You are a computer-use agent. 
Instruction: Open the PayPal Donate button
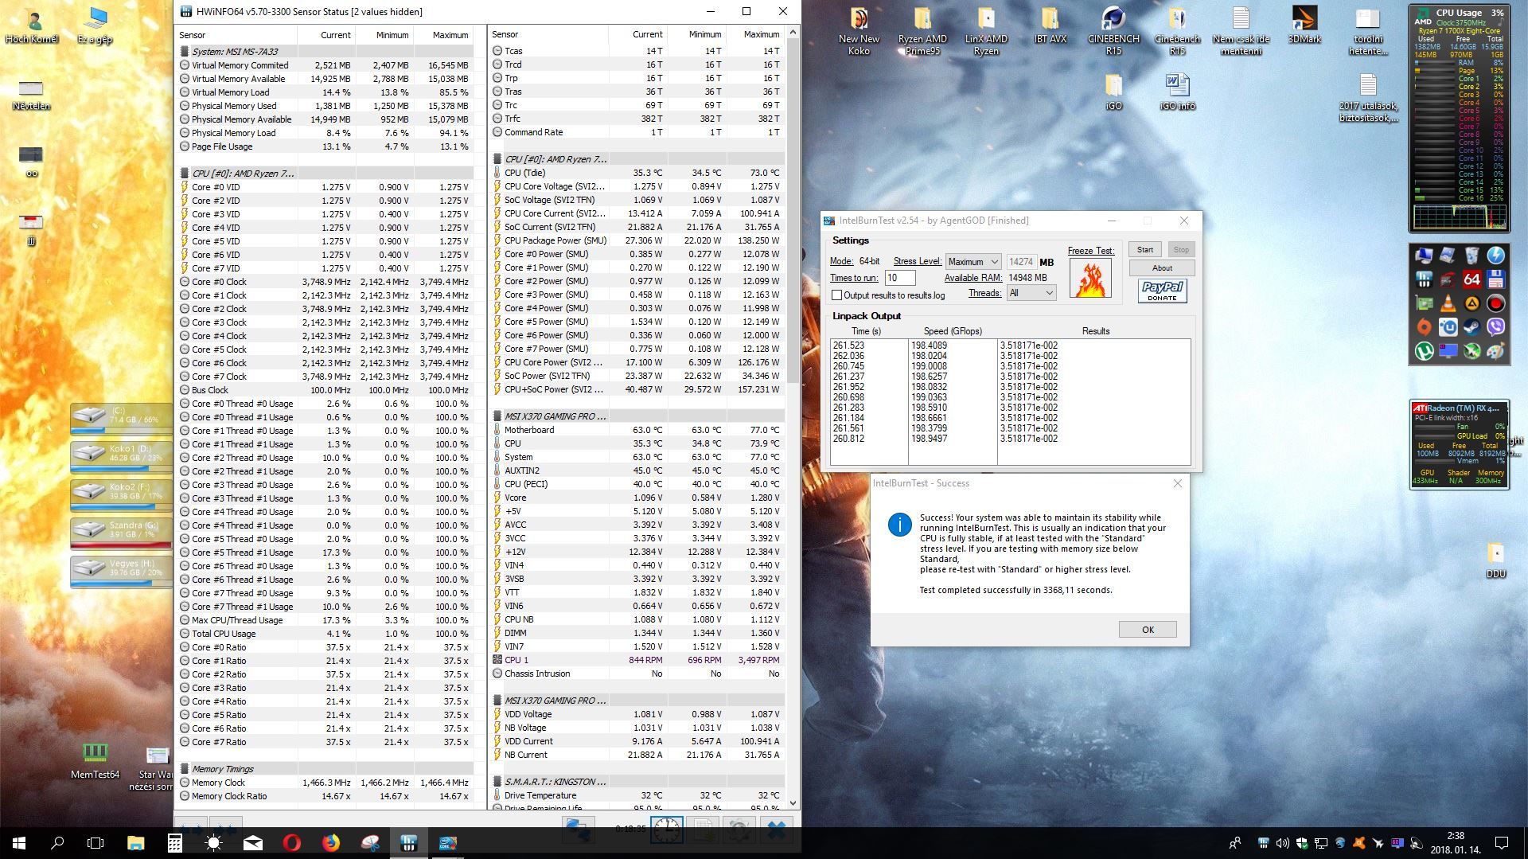coord(1162,291)
